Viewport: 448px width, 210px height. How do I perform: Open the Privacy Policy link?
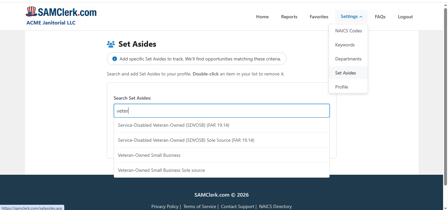165,206
